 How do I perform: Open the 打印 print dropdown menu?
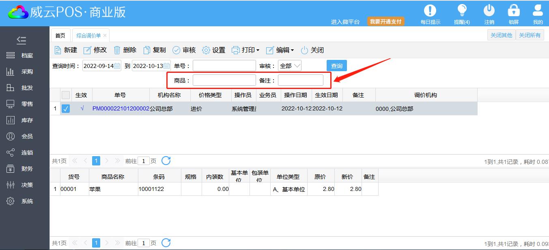245,50
